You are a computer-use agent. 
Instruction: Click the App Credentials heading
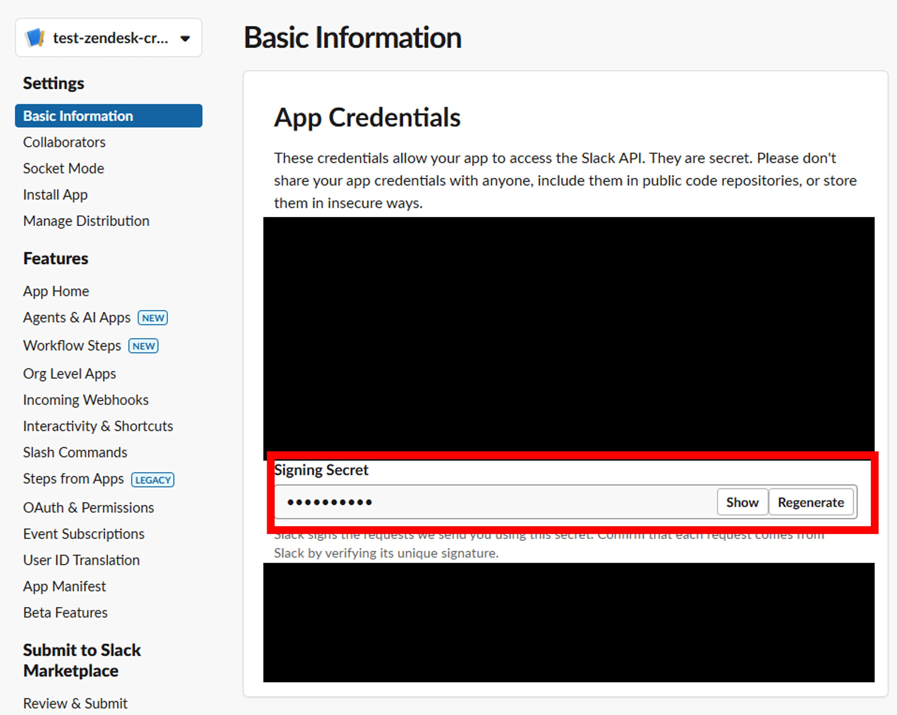pyautogui.click(x=367, y=118)
